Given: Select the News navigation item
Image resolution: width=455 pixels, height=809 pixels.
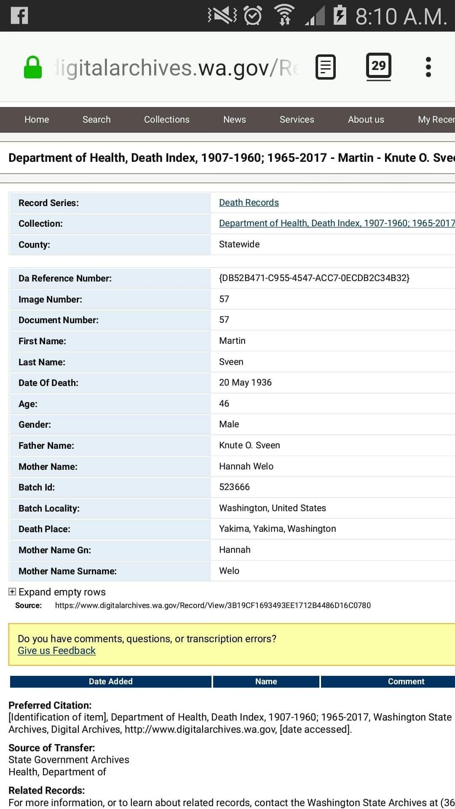Looking at the screenshot, I should pos(235,120).
